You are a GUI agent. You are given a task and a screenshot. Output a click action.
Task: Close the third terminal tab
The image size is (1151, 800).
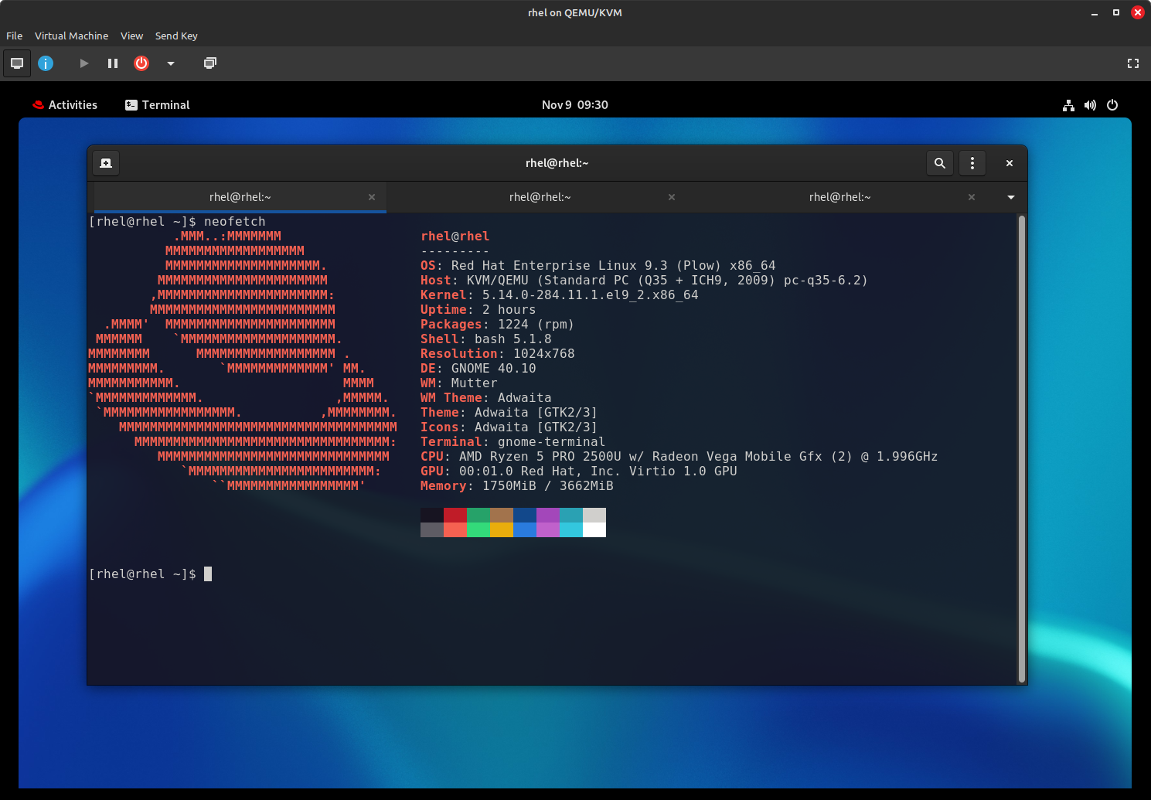pyautogui.click(x=972, y=197)
